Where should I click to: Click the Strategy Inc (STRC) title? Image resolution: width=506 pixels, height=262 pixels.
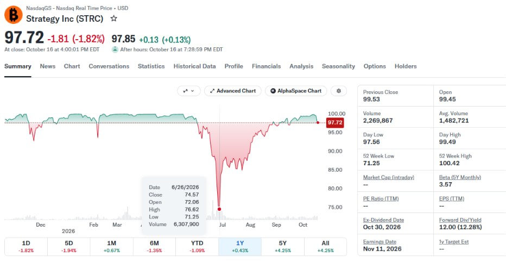65,18
